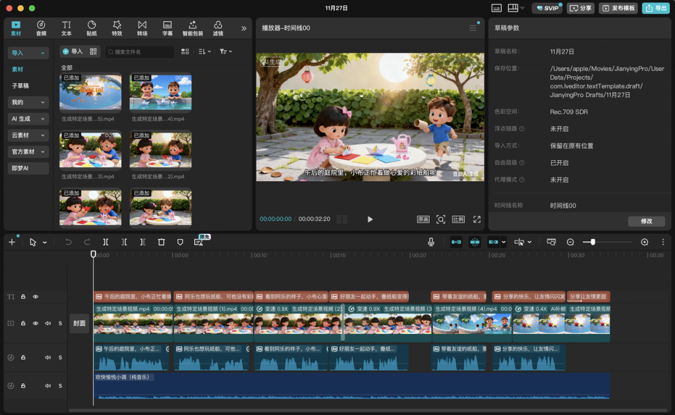Toggle lock on the main video track
This screenshot has width=675, height=415.
click(23, 323)
